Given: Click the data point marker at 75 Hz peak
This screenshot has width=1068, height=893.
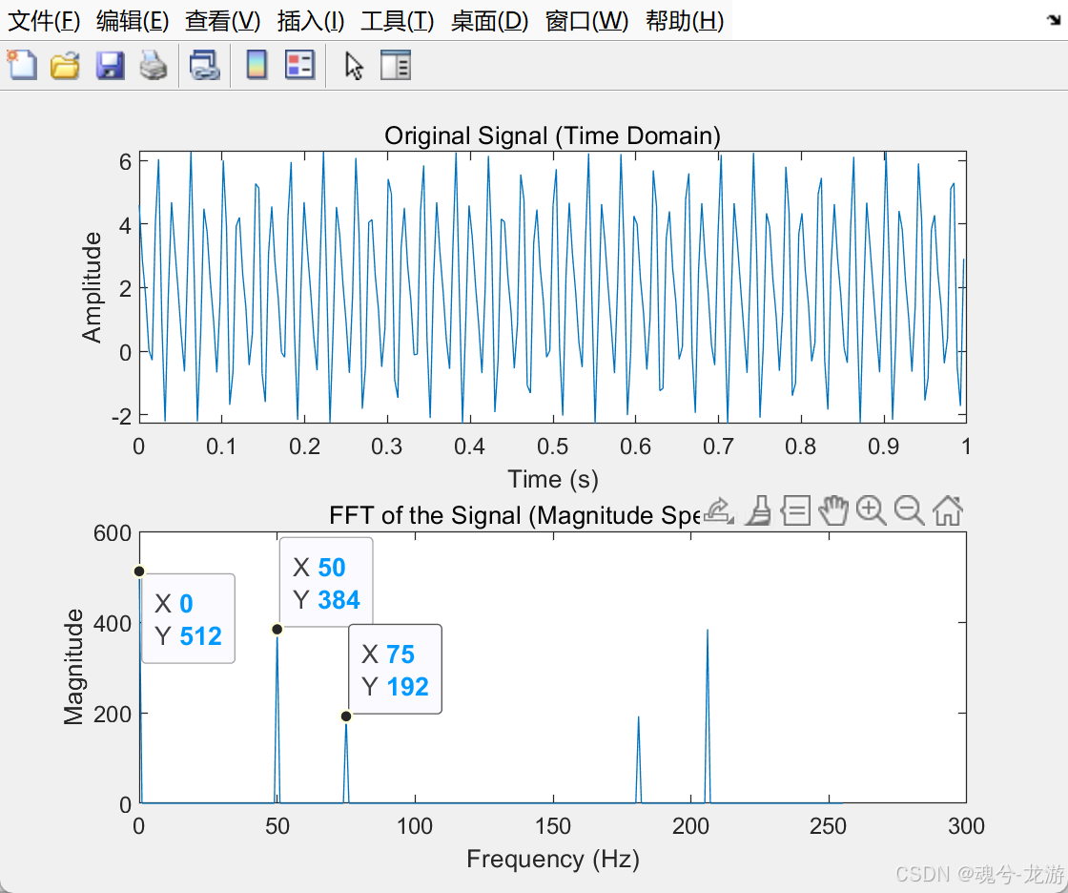Looking at the screenshot, I should [346, 716].
